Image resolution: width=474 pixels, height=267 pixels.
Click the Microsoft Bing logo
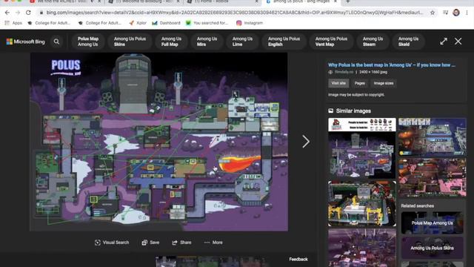(x=26, y=42)
